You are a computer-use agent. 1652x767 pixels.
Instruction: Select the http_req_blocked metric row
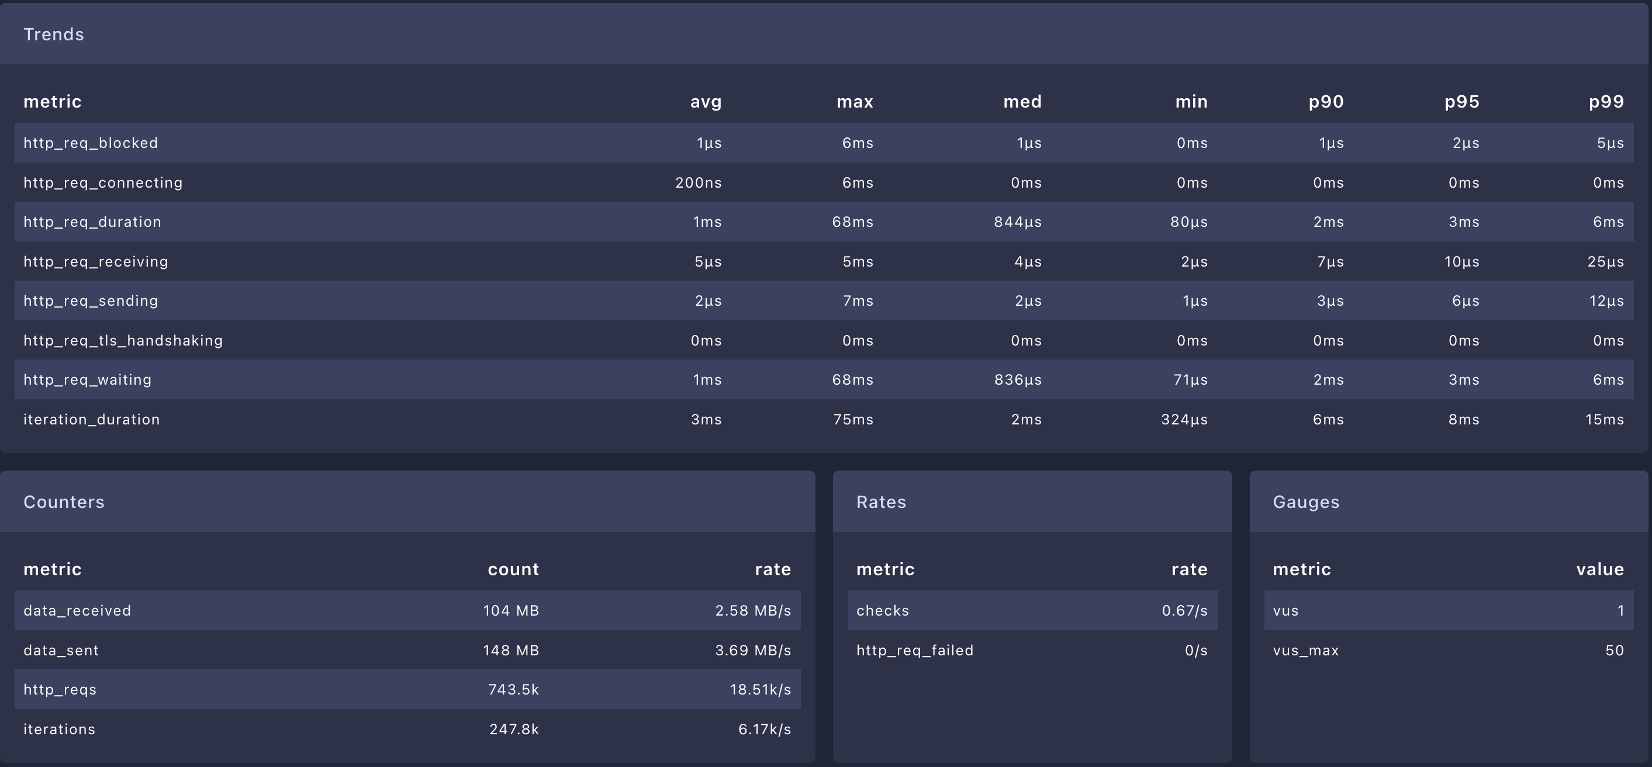click(824, 143)
